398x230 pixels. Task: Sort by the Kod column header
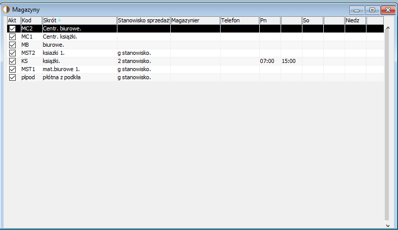[x=32, y=20]
